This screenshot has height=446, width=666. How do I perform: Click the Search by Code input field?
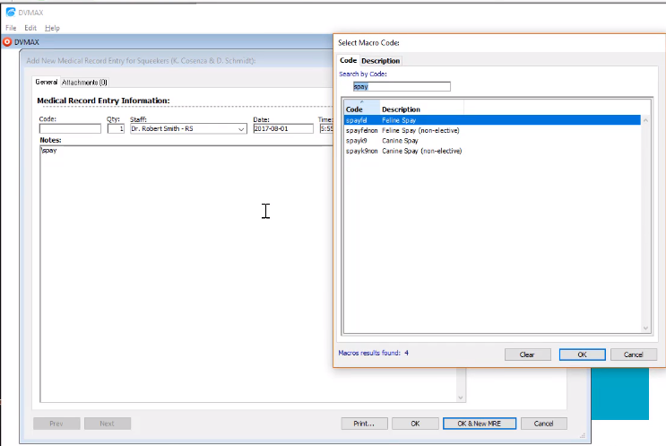[402, 86]
